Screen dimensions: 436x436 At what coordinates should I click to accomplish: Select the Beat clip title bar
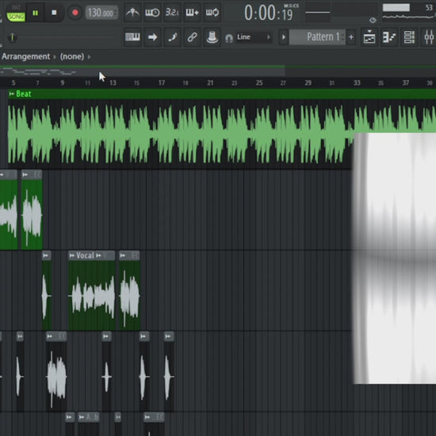[x=222, y=94]
